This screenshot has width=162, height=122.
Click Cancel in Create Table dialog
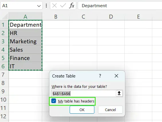point(110,110)
